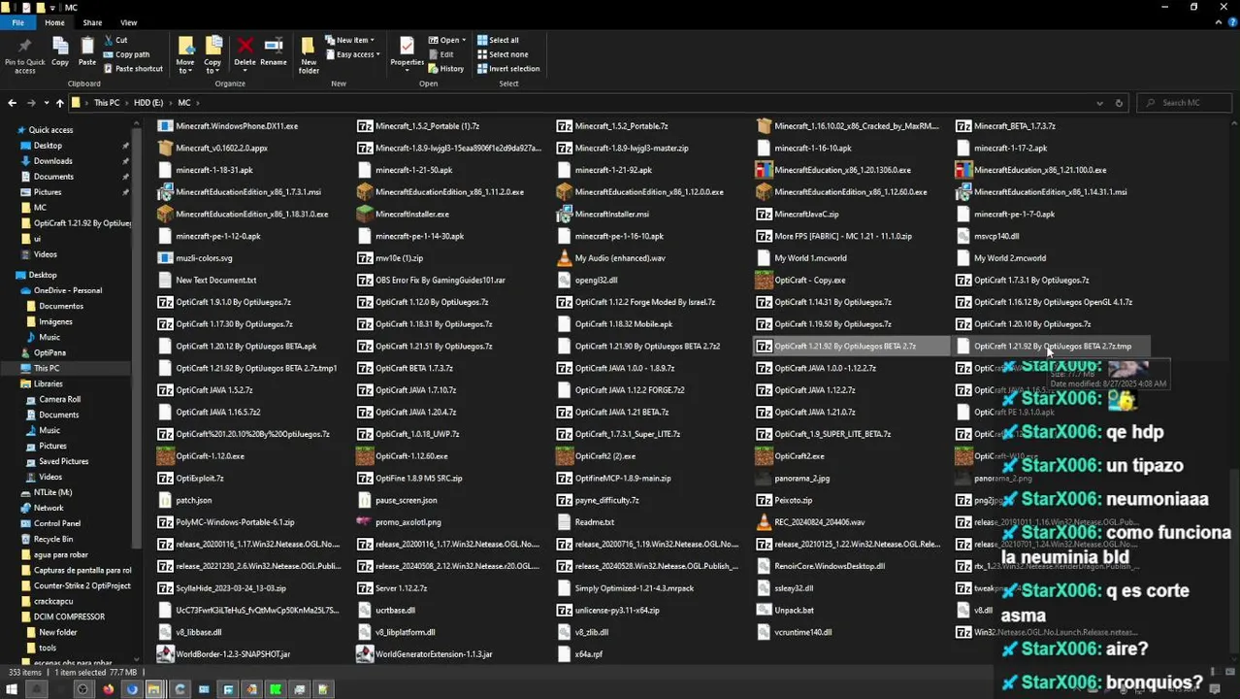
Task: Open Pictures under Quick access
Action: click(47, 192)
